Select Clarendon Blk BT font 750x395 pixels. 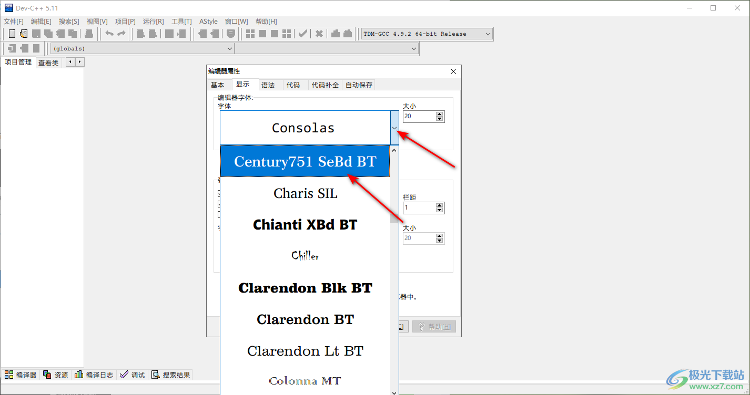click(x=305, y=287)
